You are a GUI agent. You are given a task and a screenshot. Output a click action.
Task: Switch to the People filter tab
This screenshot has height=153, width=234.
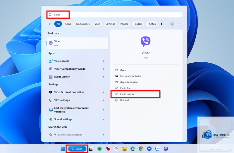pyautogui.click(x=124, y=24)
